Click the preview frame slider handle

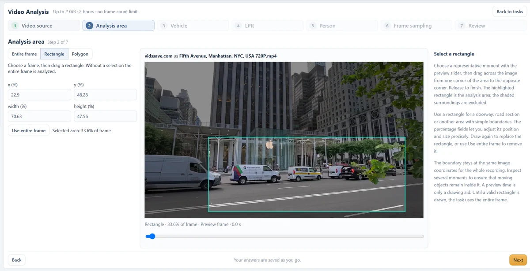point(151,236)
